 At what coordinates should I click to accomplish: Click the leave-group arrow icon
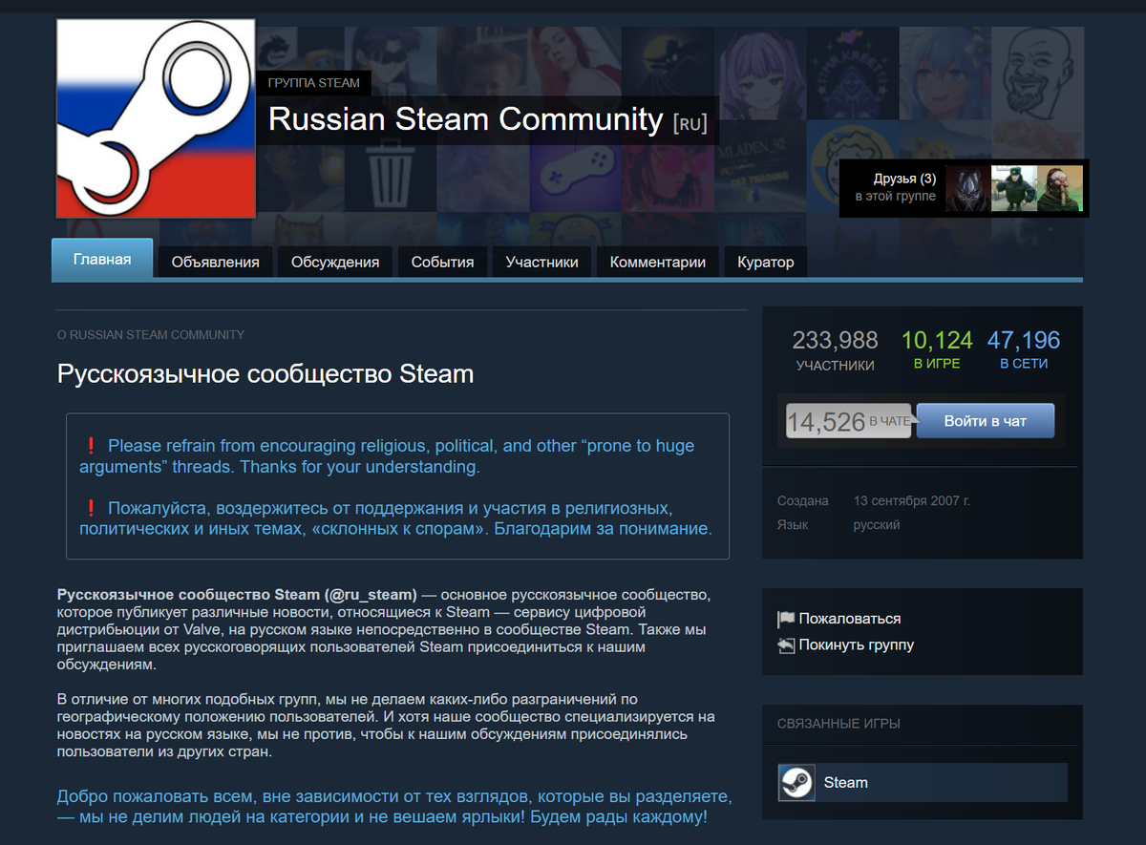(x=786, y=645)
